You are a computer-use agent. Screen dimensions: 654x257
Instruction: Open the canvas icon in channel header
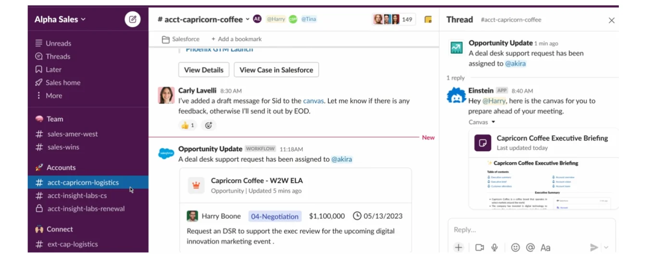428,20
